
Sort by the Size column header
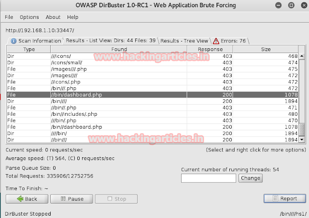tap(266, 49)
